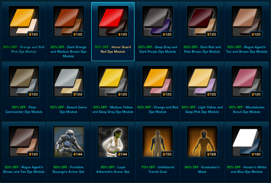Click the 180 coin price on Hunter's dye
Screen dimensions: 271x183
pyautogui.click(x=256, y=154)
